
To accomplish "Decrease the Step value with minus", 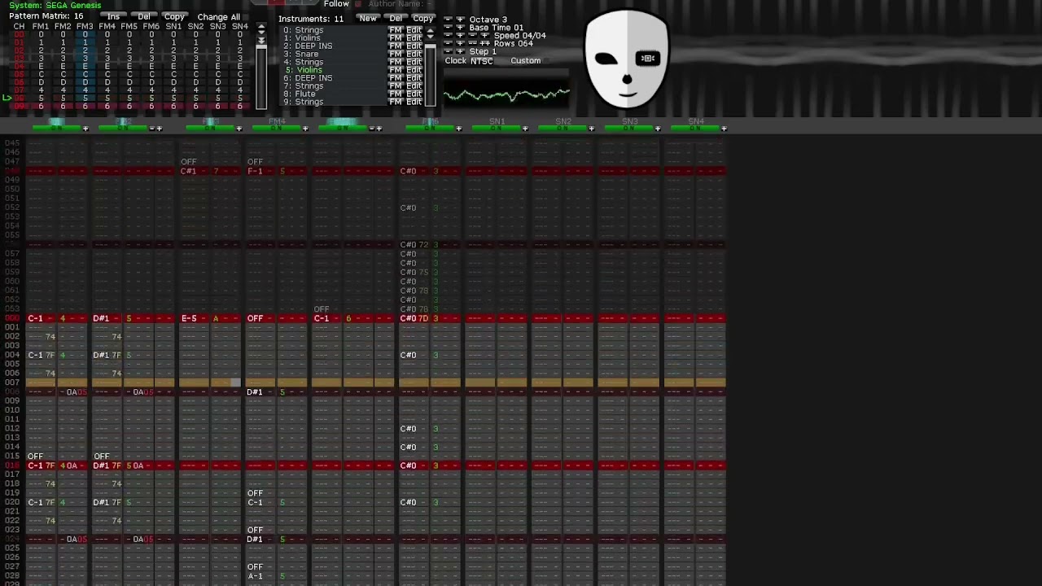I will (448, 51).
